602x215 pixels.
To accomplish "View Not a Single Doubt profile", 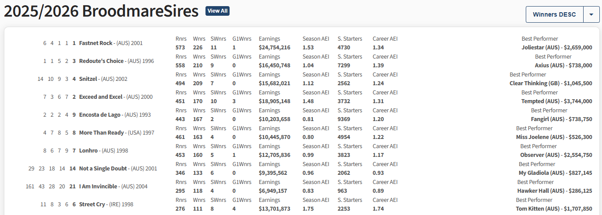I will click(103, 169).
